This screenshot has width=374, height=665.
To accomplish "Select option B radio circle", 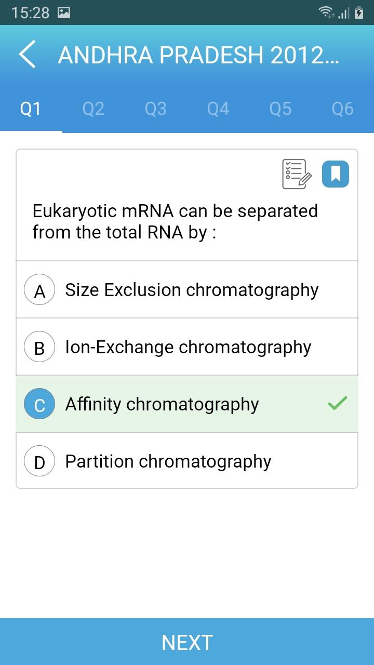I will (x=39, y=347).
